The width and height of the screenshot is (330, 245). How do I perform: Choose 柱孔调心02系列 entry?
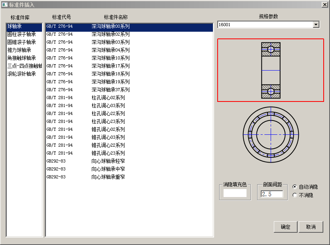pyautogui.click(x=129, y=98)
